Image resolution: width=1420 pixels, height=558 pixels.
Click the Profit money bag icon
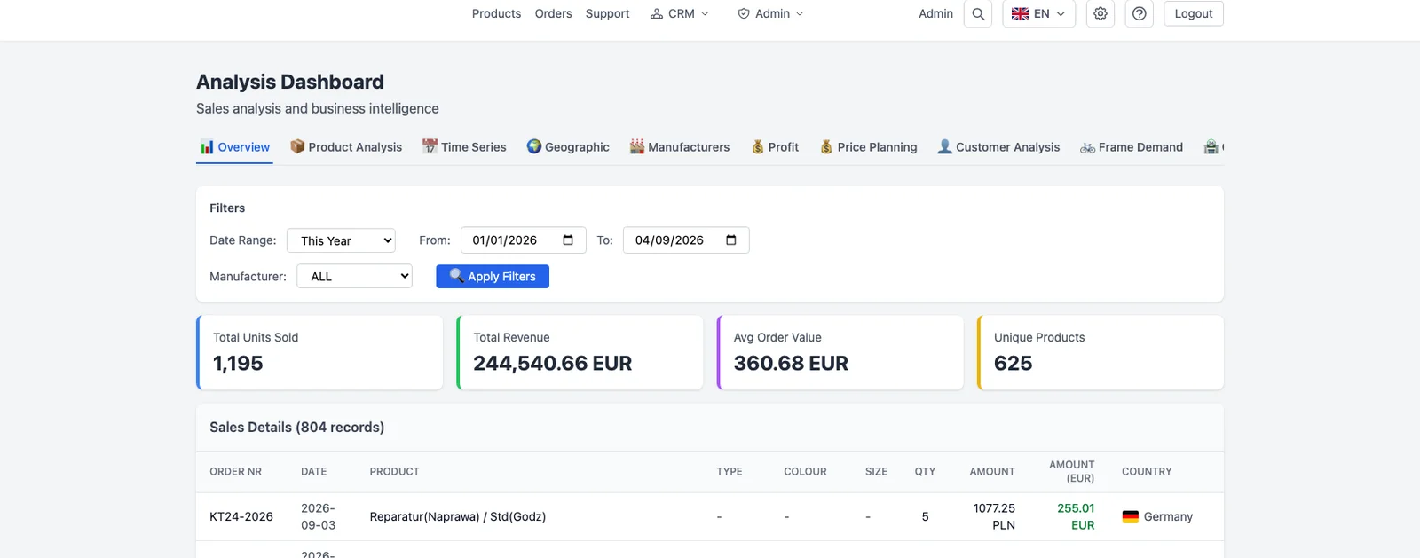[x=758, y=146]
